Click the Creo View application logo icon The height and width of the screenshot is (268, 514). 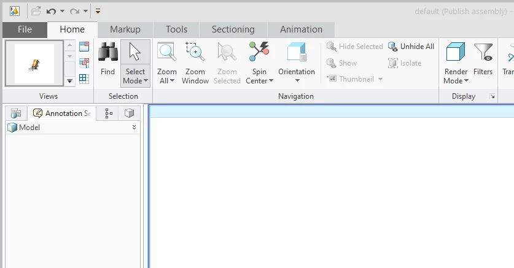pos(14,11)
